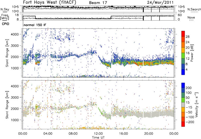
Task: Click the power colorbar value 28
Action: [x=187, y=37]
